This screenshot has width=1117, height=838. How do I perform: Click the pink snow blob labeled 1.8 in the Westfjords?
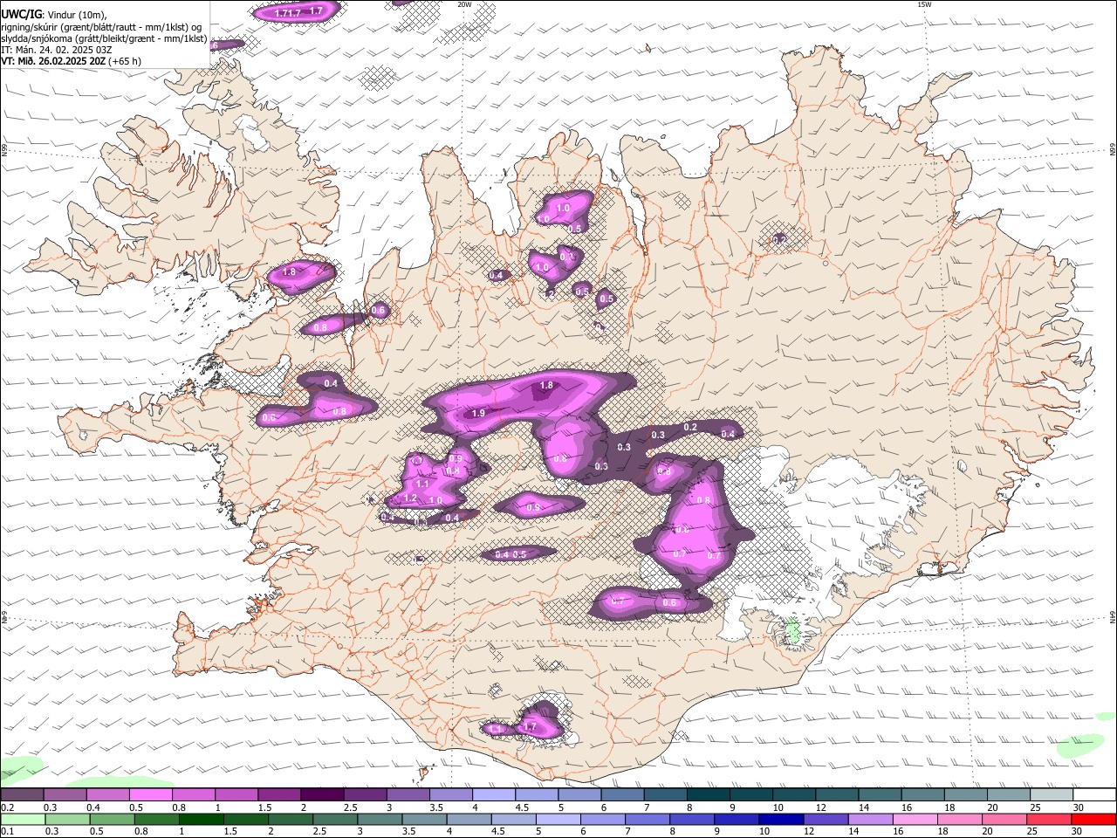click(x=299, y=275)
